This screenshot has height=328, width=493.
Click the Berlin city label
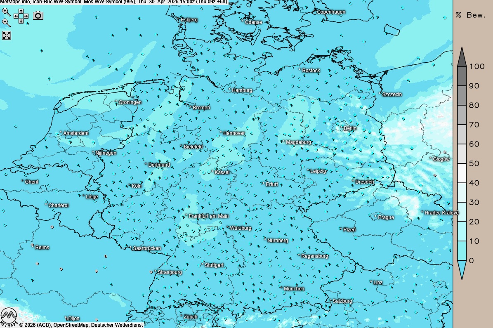coord(350,128)
